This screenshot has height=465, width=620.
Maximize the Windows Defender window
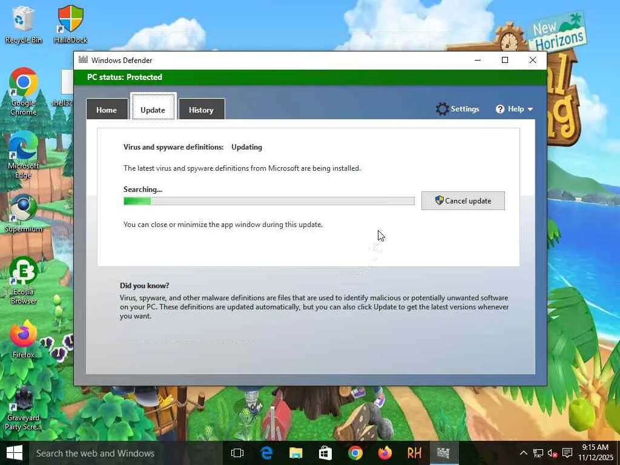click(505, 60)
